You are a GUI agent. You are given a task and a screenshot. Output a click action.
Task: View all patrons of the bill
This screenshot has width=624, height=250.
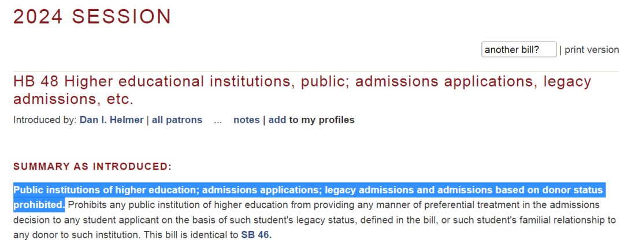[x=177, y=120]
